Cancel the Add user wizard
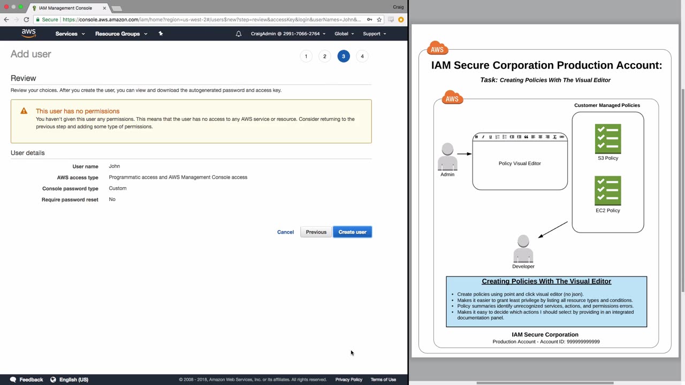Viewport: 685px width, 385px height. pyautogui.click(x=285, y=232)
